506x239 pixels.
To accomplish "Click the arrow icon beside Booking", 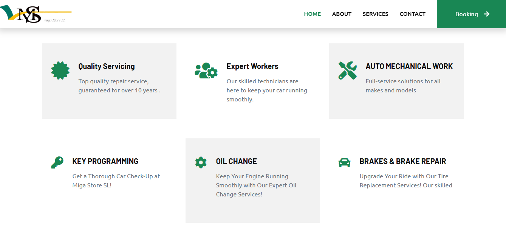I will point(487,14).
